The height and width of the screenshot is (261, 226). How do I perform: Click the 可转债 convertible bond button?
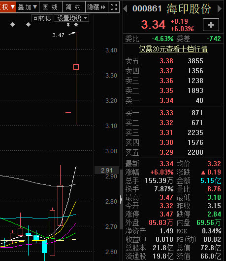click(x=42, y=18)
